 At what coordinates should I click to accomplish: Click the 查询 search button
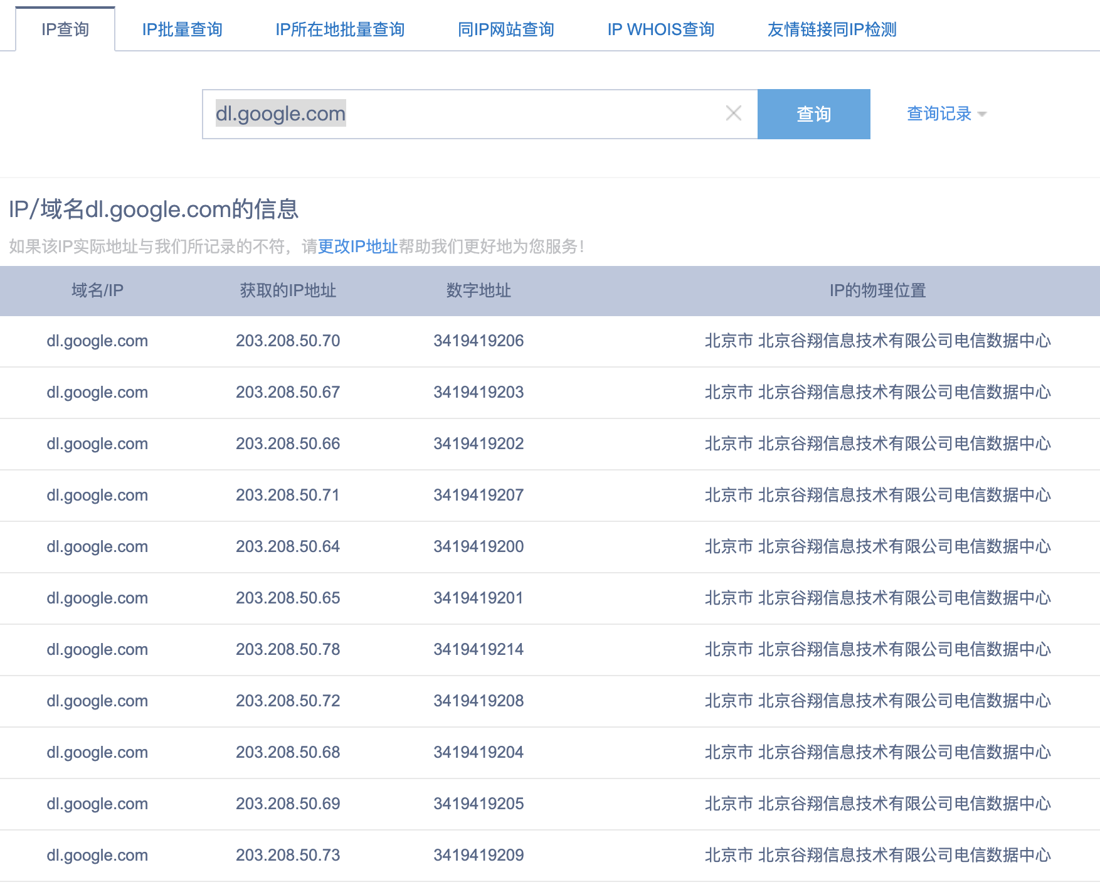pyautogui.click(x=813, y=114)
